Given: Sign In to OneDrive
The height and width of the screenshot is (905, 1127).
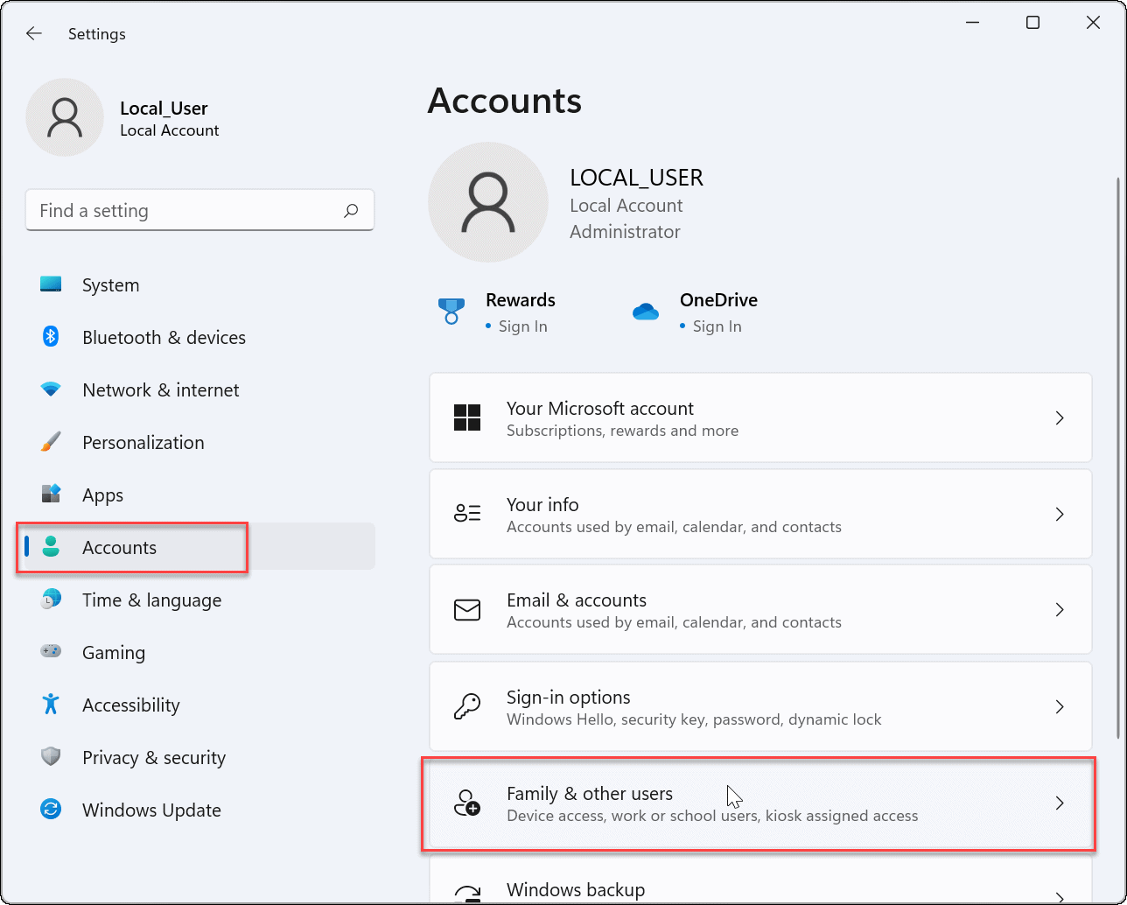Looking at the screenshot, I should click(717, 326).
